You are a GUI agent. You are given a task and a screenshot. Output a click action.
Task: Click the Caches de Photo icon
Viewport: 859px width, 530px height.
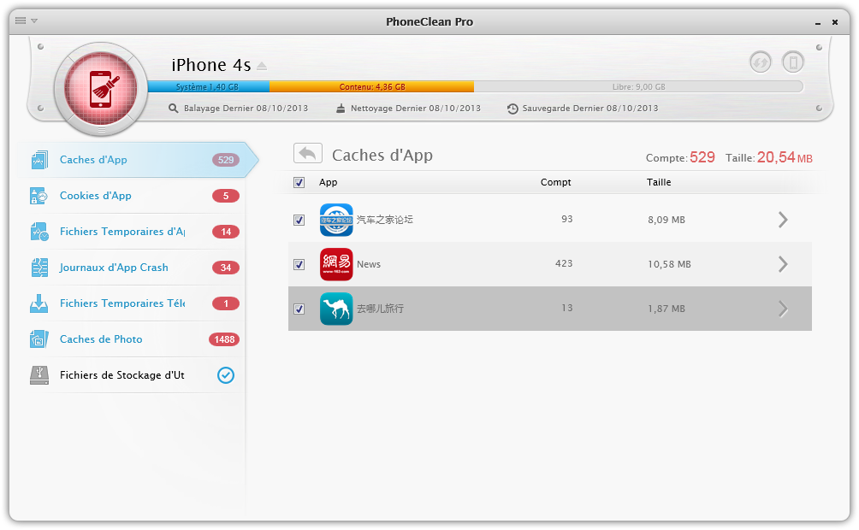pos(39,339)
